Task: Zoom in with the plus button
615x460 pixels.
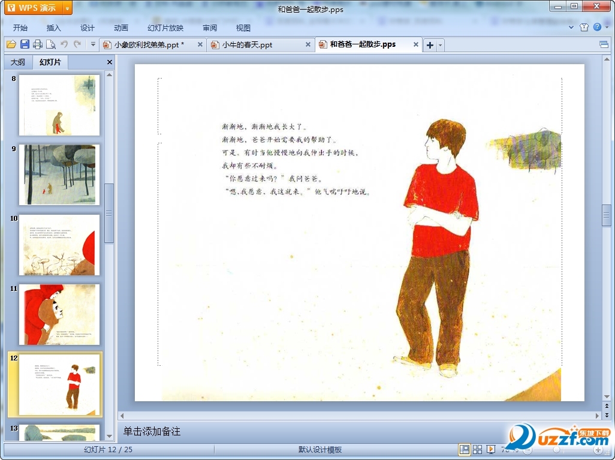Action: (x=599, y=450)
